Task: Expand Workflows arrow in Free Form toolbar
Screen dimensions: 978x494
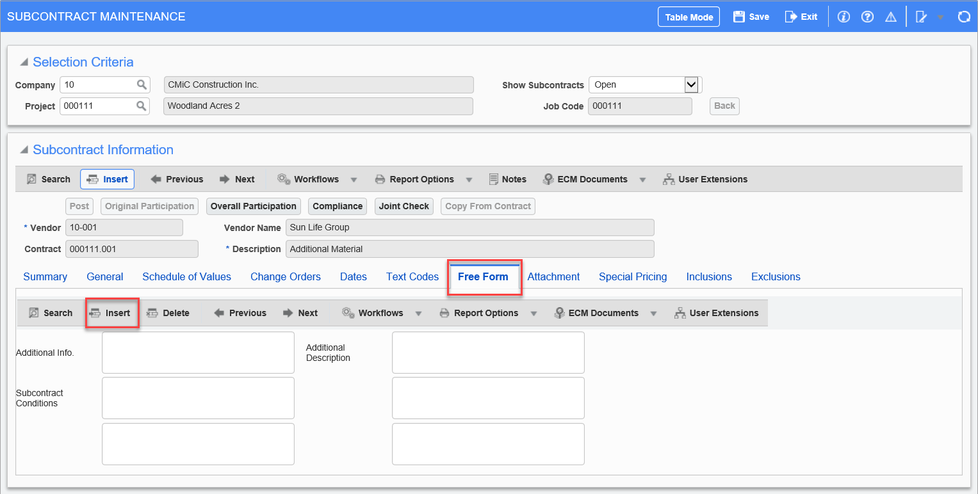Action: (418, 314)
